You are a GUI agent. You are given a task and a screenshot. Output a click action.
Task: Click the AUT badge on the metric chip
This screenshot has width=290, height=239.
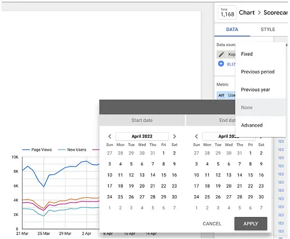[221, 95]
